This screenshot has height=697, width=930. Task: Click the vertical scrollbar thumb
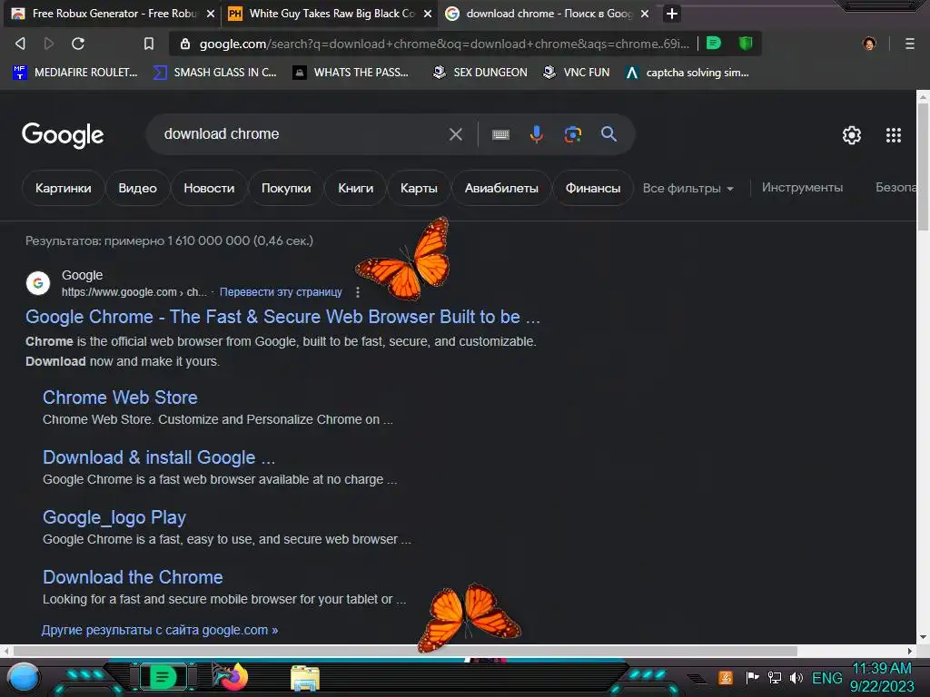click(x=923, y=167)
